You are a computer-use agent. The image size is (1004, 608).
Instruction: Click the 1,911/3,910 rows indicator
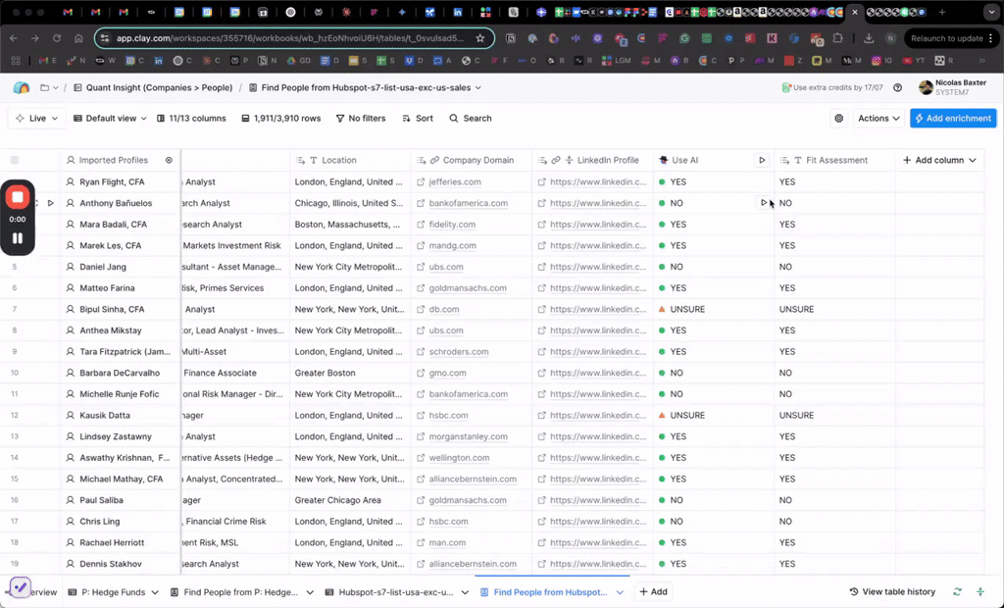[x=281, y=119]
